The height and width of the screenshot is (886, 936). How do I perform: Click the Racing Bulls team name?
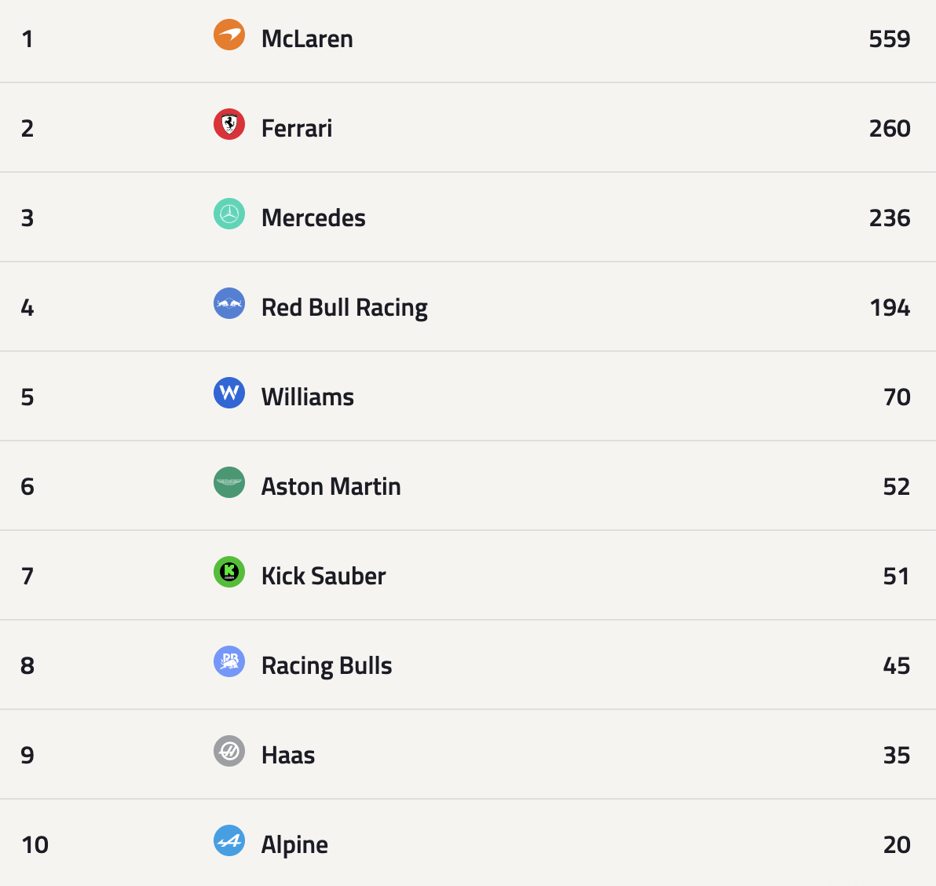[x=327, y=665]
